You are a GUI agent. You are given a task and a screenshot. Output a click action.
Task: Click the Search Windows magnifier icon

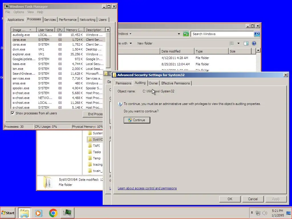coord(257,34)
